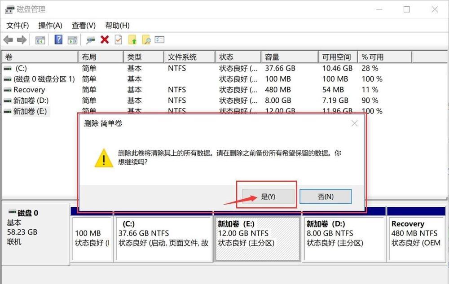Click the folder with green arrow toolbar icon
The height and width of the screenshot is (284, 449).
(132, 40)
